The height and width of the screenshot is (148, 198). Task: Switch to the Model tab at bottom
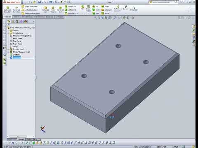point(21,139)
